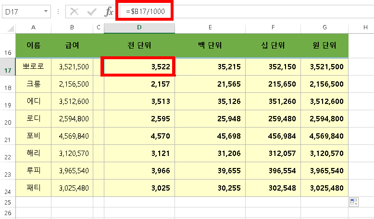Select the name cell 패티
This screenshot has height=219, width=374.
tap(33, 188)
